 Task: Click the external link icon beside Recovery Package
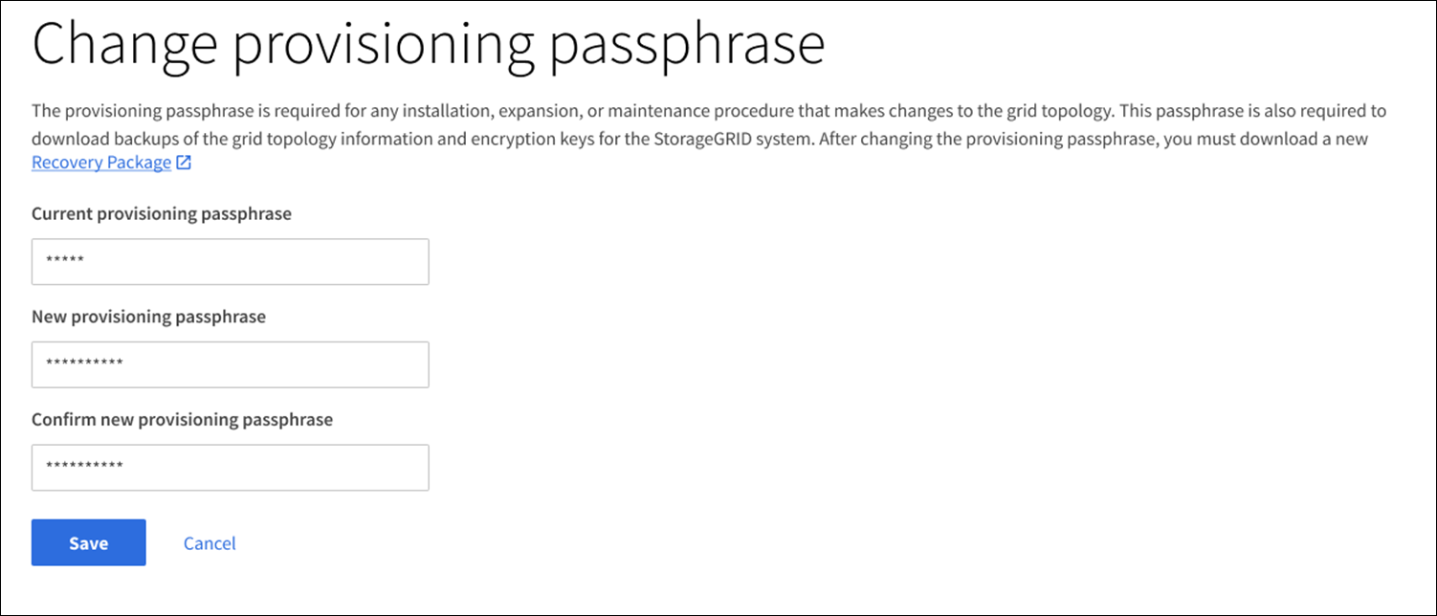[x=184, y=163]
